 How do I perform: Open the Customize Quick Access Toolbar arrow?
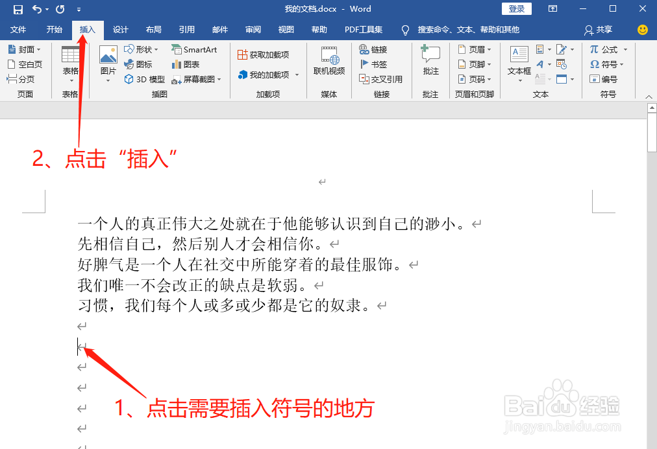pyautogui.click(x=79, y=9)
